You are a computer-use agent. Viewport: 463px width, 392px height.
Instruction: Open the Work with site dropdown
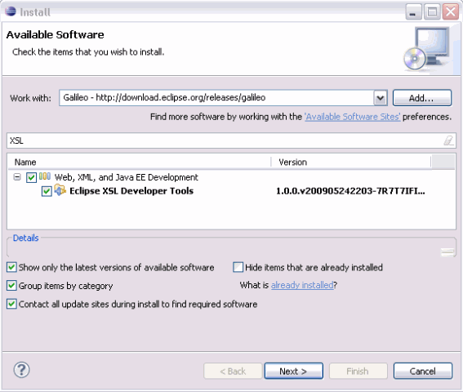(x=381, y=98)
